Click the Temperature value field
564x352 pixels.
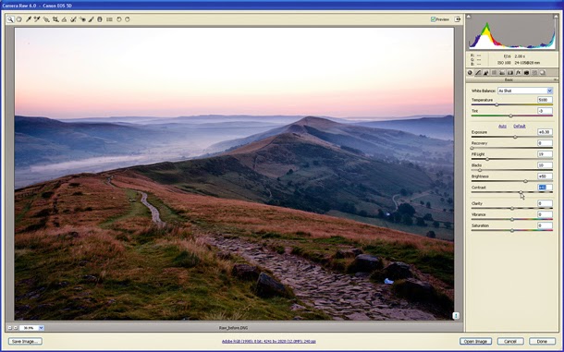[545, 100]
